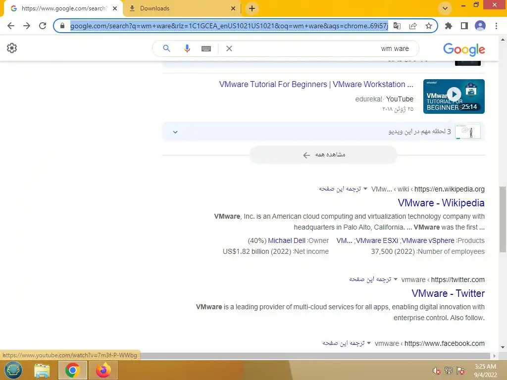Select the Google search results tab

click(x=64, y=8)
